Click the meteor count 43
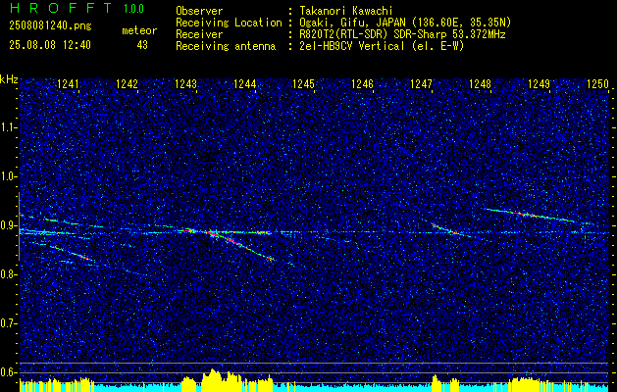Screen dimensions: 617x392 [x=142, y=45]
